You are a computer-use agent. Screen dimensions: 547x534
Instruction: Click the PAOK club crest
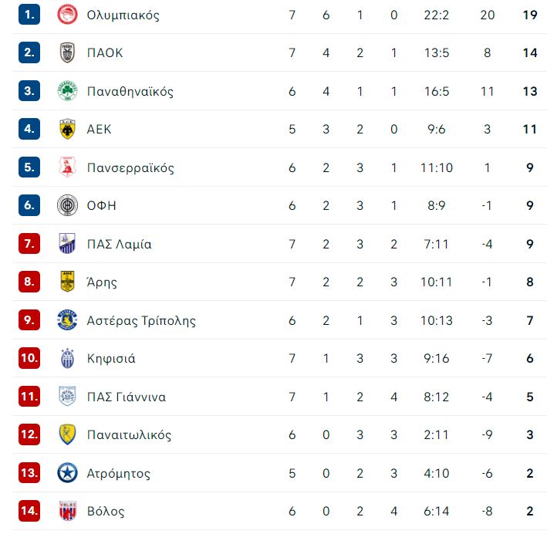pyautogui.click(x=67, y=52)
